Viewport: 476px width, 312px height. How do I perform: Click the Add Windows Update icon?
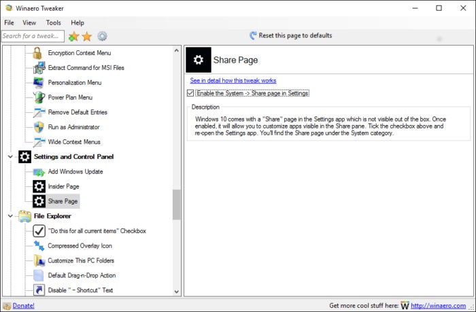pos(39,172)
